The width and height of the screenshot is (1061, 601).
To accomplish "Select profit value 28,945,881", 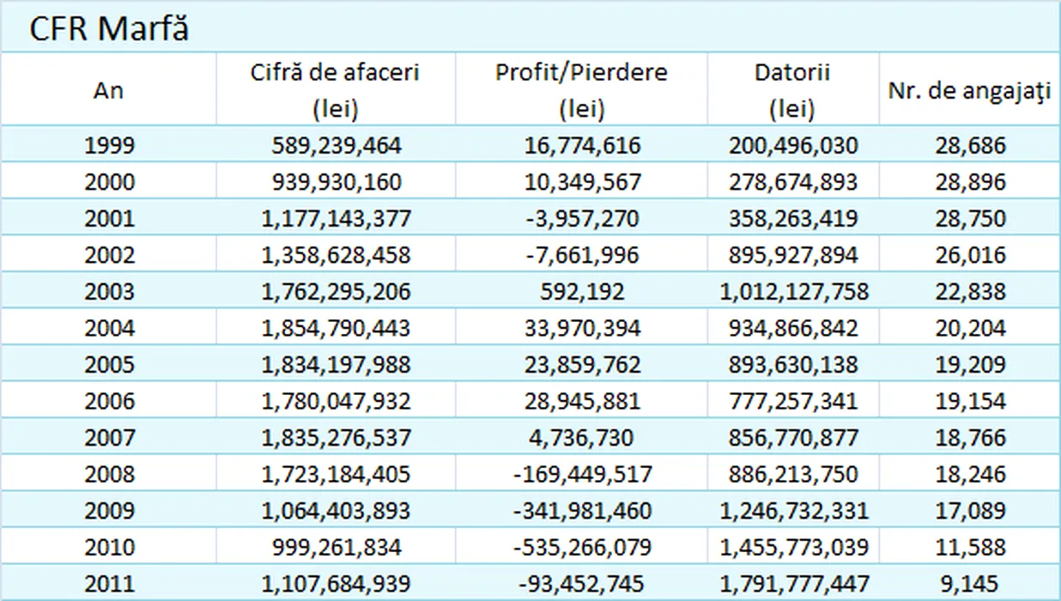I will pos(582,401).
